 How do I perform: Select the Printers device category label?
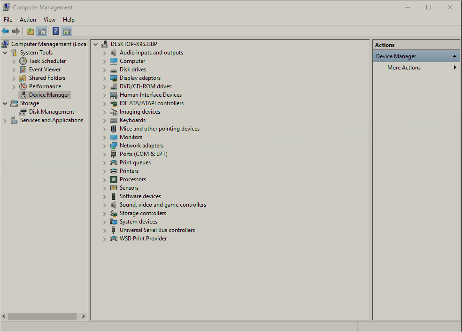coord(129,171)
